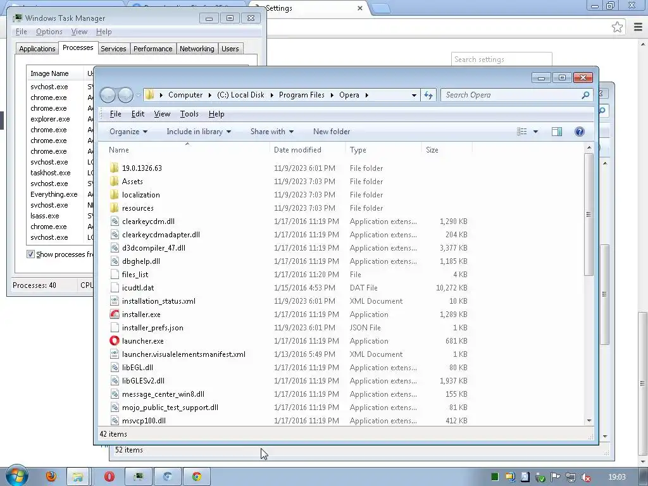This screenshot has width=648, height=486.
Task: Sort Task Manager by Image Name header
Action: pyautogui.click(x=54, y=73)
